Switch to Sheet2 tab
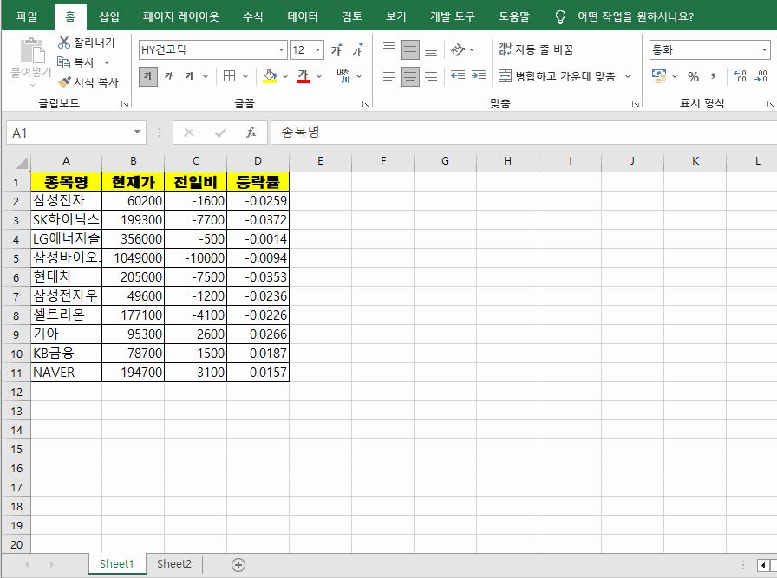 [174, 563]
